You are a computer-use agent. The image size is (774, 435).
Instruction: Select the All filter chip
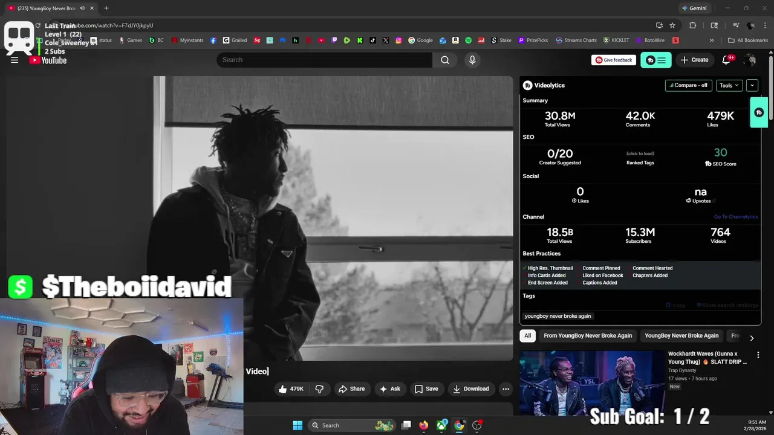[x=528, y=336]
